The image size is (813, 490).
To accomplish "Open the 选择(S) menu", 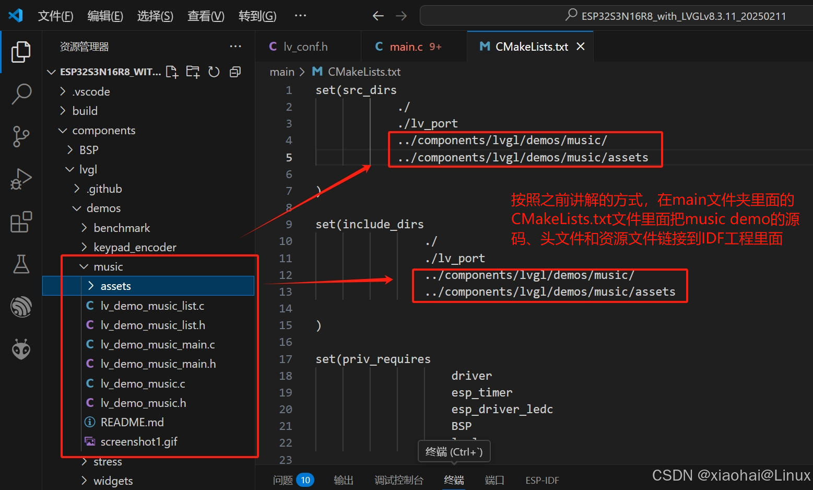I will click(x=155, y=16).
